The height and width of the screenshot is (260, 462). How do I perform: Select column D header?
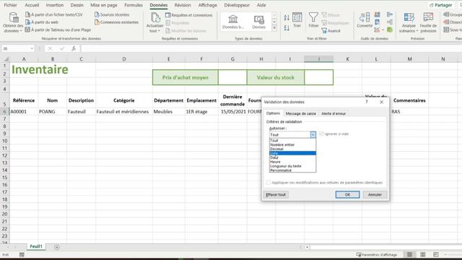(124, 59)
